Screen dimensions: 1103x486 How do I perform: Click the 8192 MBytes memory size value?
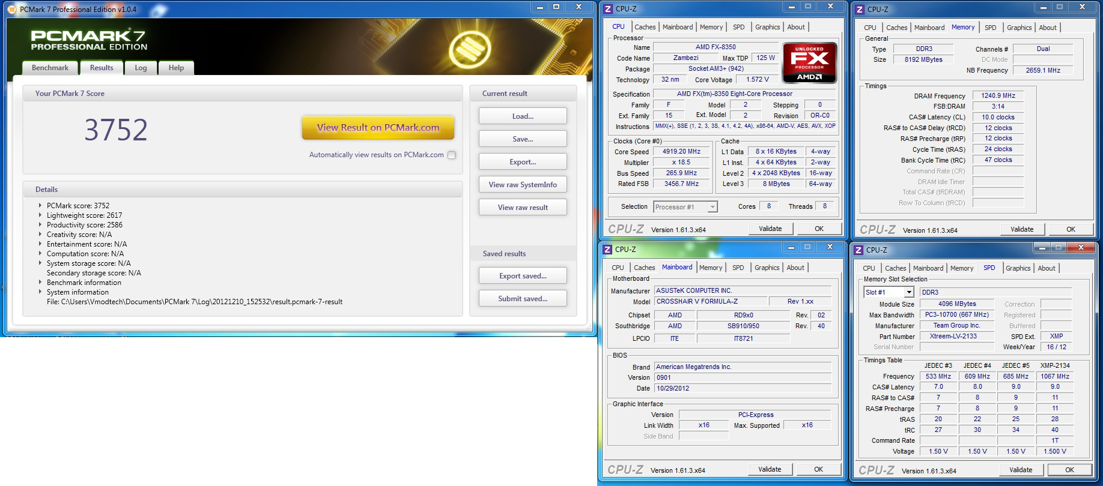click(x=923, y=60)
